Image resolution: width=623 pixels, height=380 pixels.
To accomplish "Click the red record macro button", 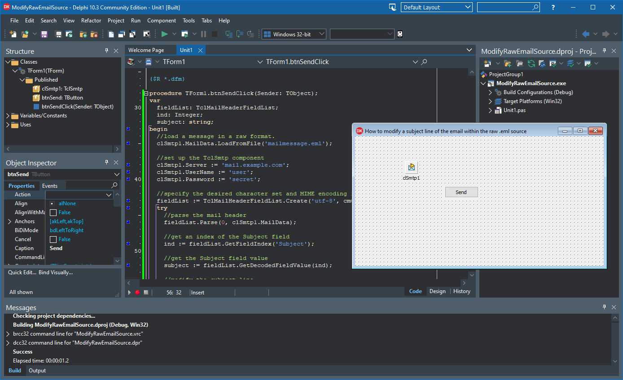I will [x=137, y=292].
